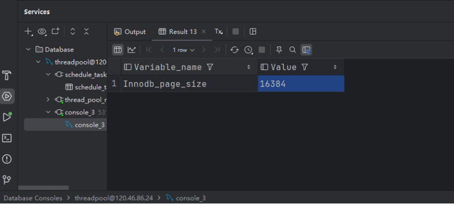Click the Stop button next to Tx
Screen dimensions: 454x204
(x=236, y=32)
